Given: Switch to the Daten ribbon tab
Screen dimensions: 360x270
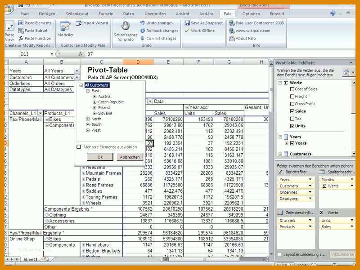Looking at the screenshot, I should point(129,14).
